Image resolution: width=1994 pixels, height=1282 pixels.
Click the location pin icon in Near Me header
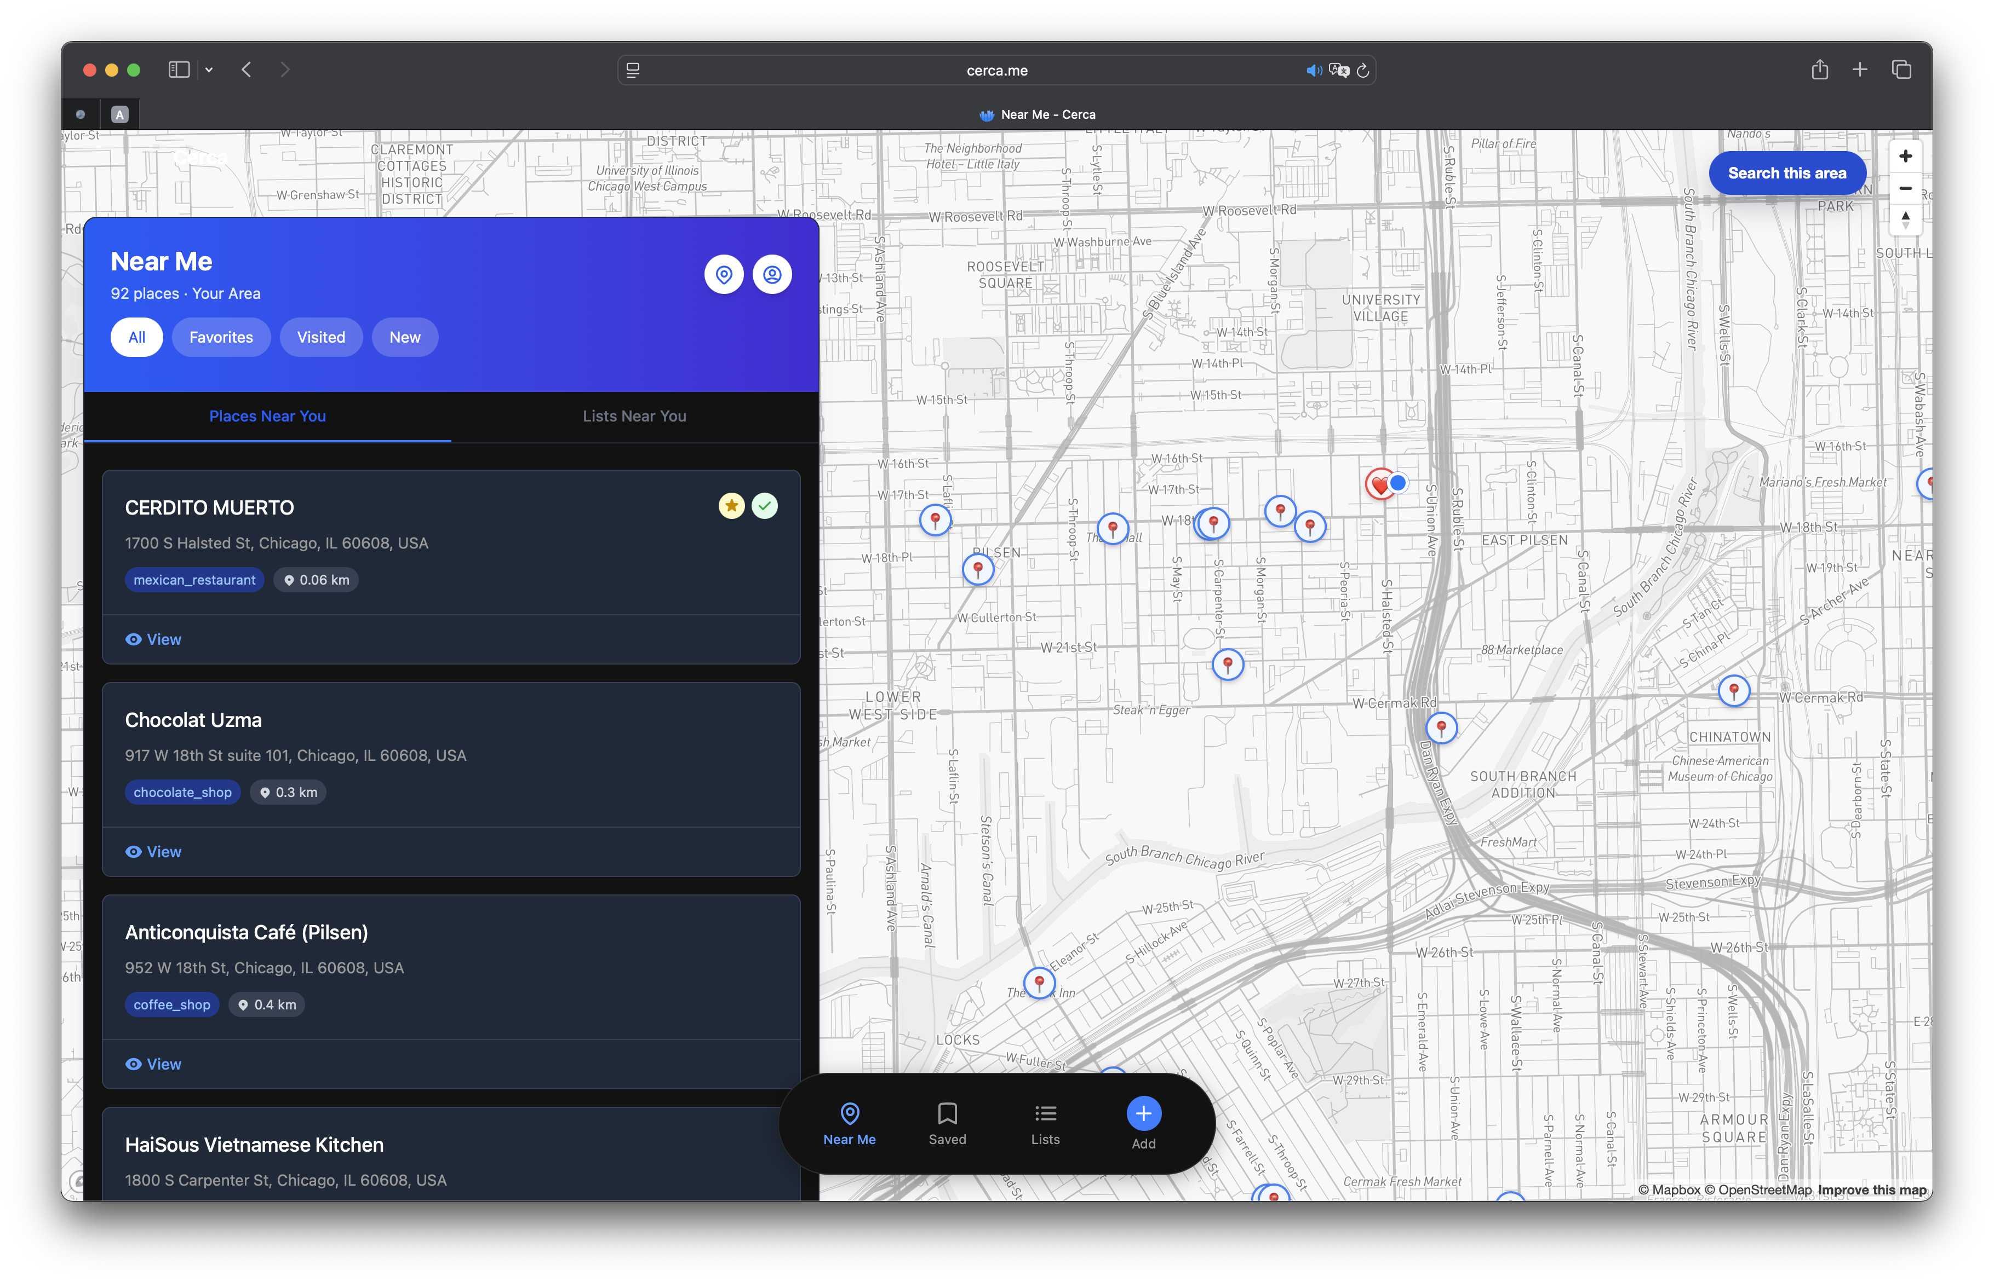point(724,275)
